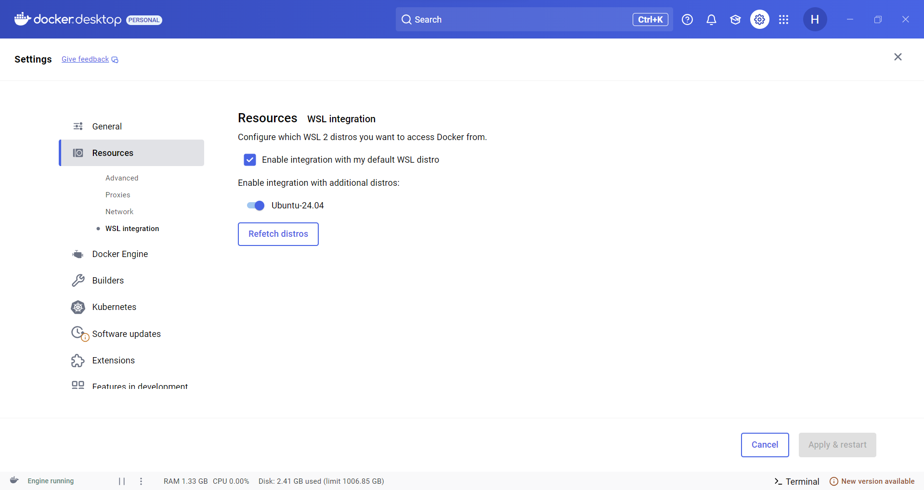Click the feedback icon beside Give feedback
Screen dimensions: 924x490
coord(115,60)
